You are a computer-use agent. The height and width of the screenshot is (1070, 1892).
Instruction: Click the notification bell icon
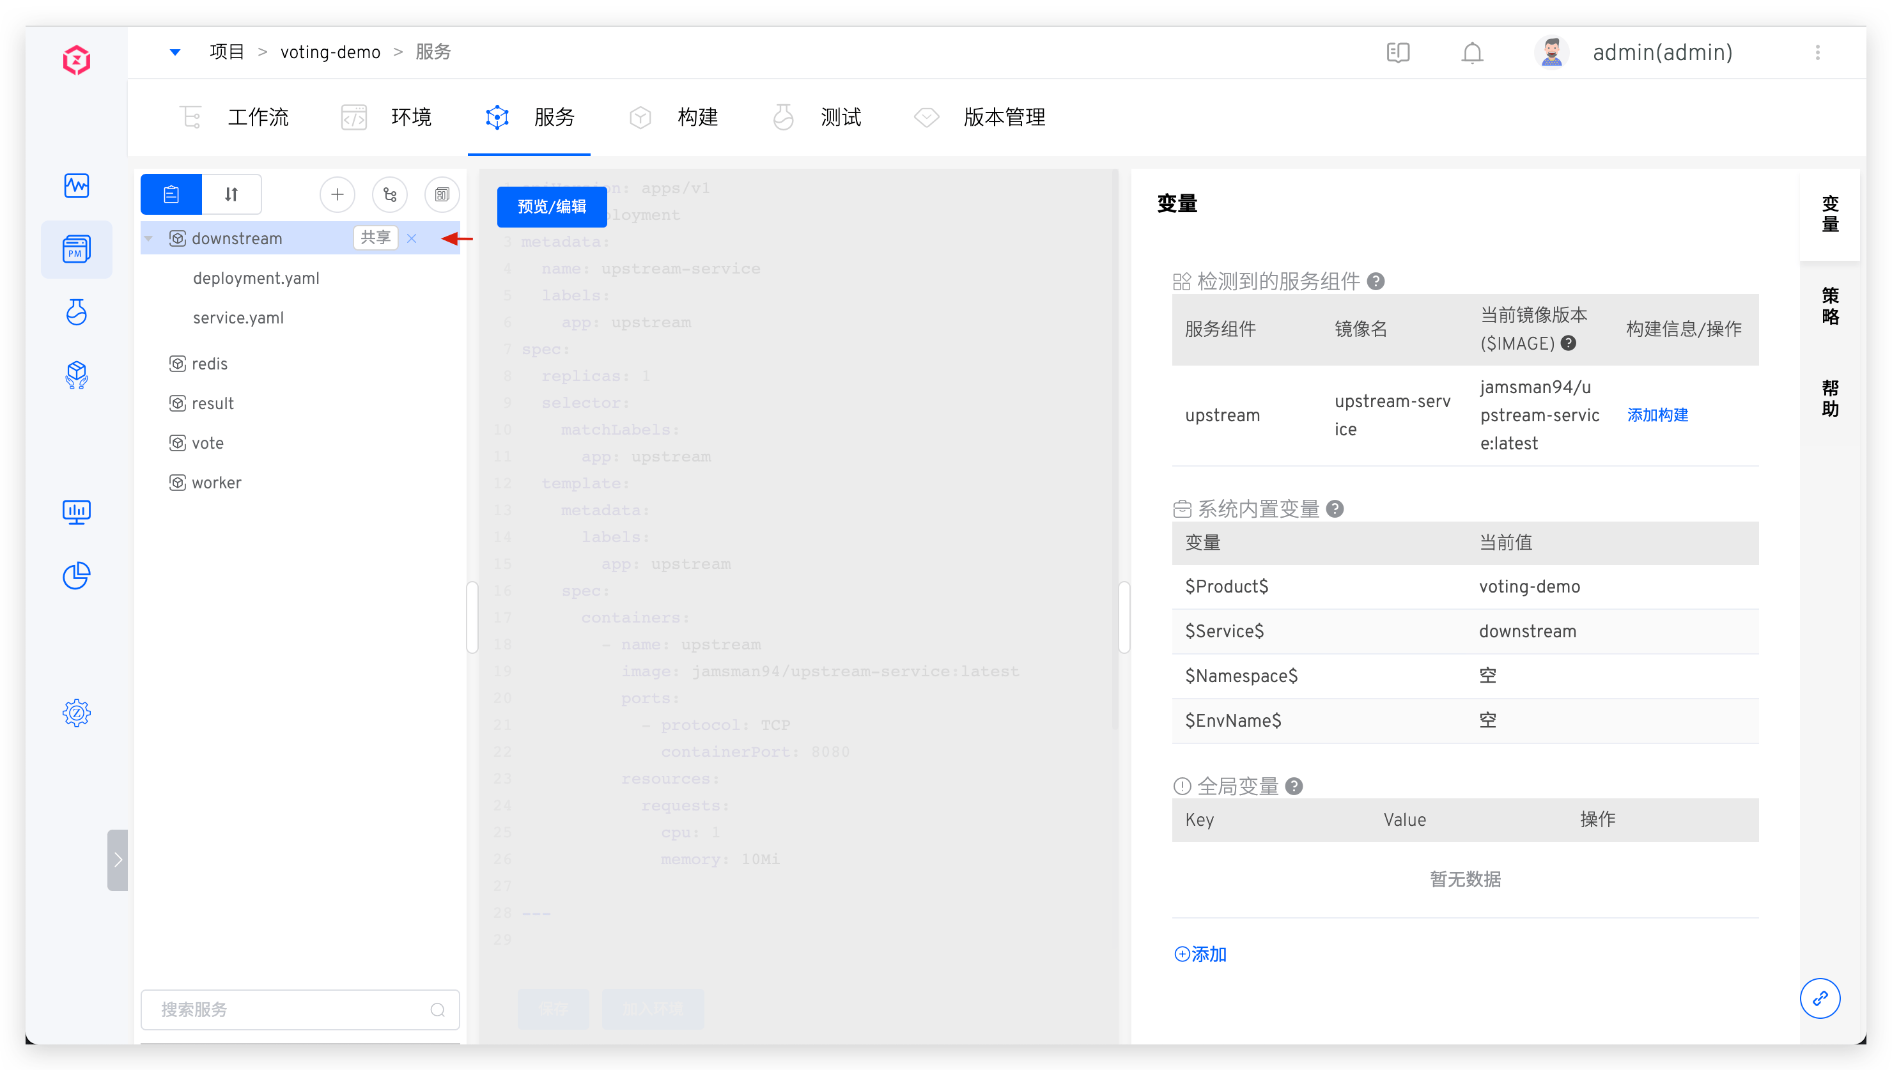pos(1471,53)
